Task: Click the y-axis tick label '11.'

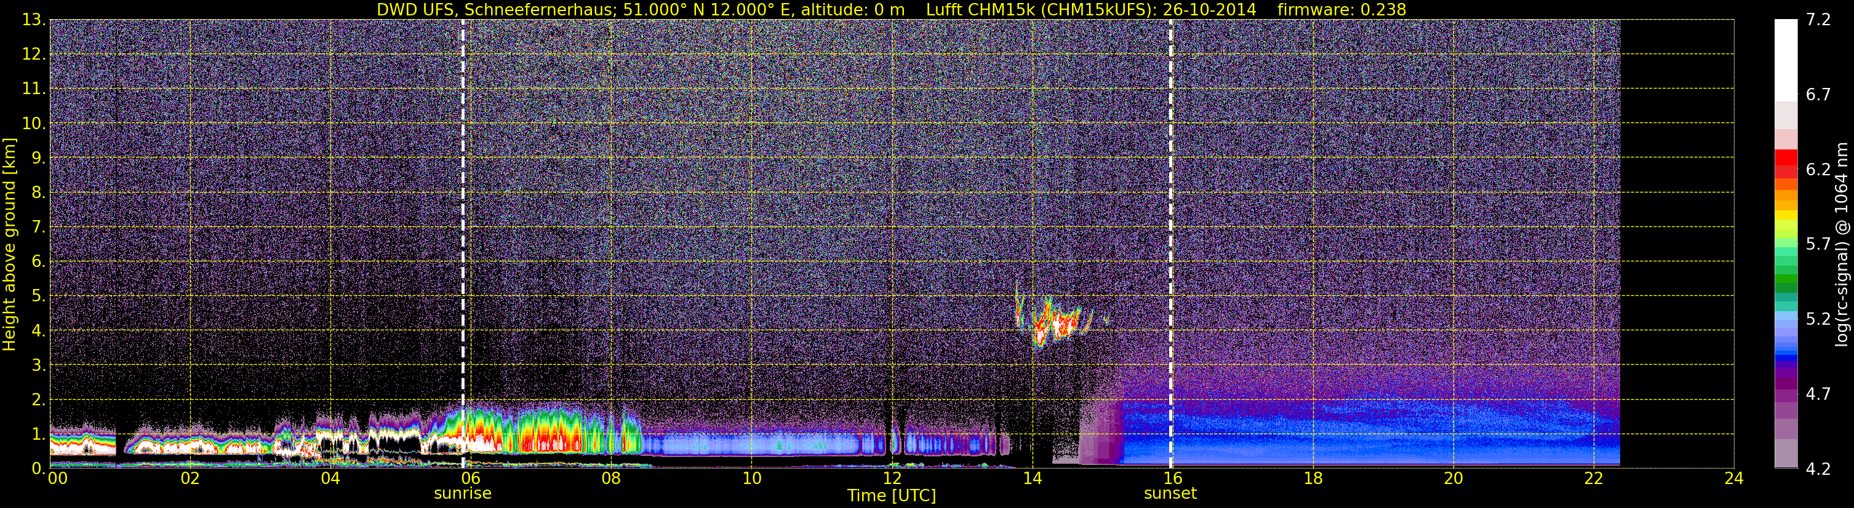Action: 34,89
